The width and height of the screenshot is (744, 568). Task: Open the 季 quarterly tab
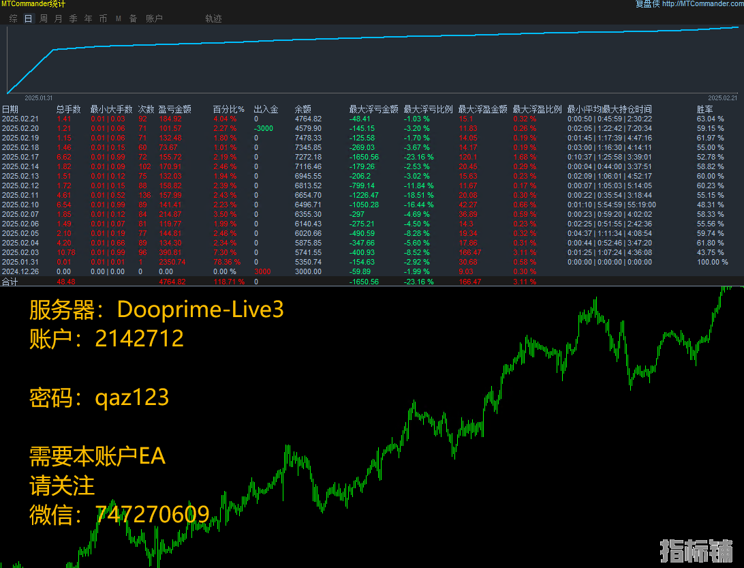coord(73,18)
